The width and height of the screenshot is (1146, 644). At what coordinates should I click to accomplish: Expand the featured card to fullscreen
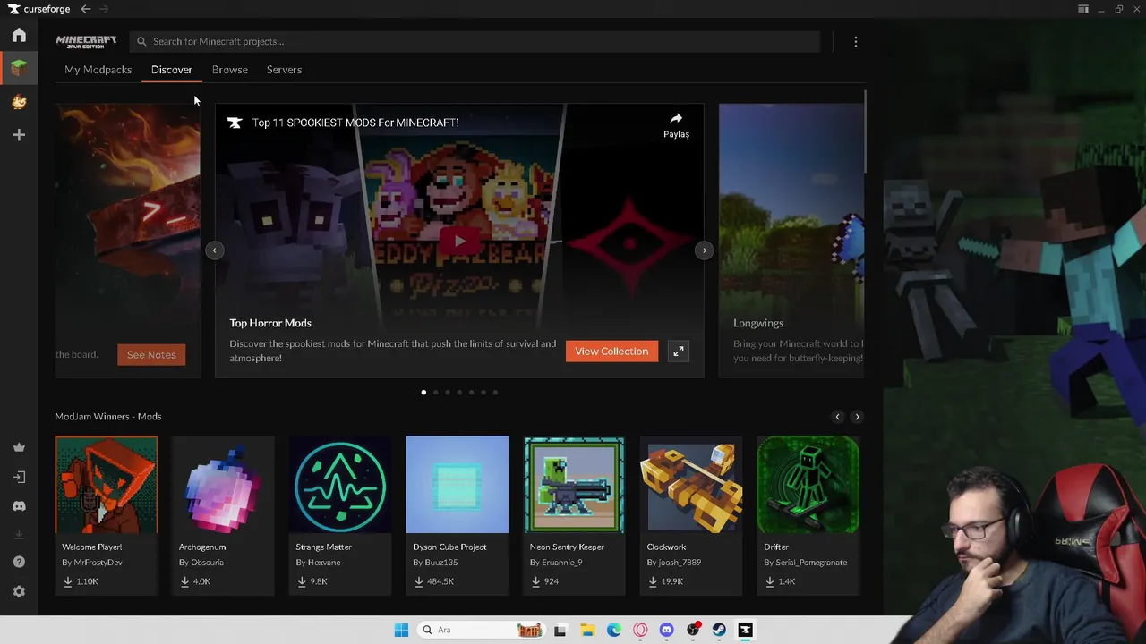tap(679, 352)
